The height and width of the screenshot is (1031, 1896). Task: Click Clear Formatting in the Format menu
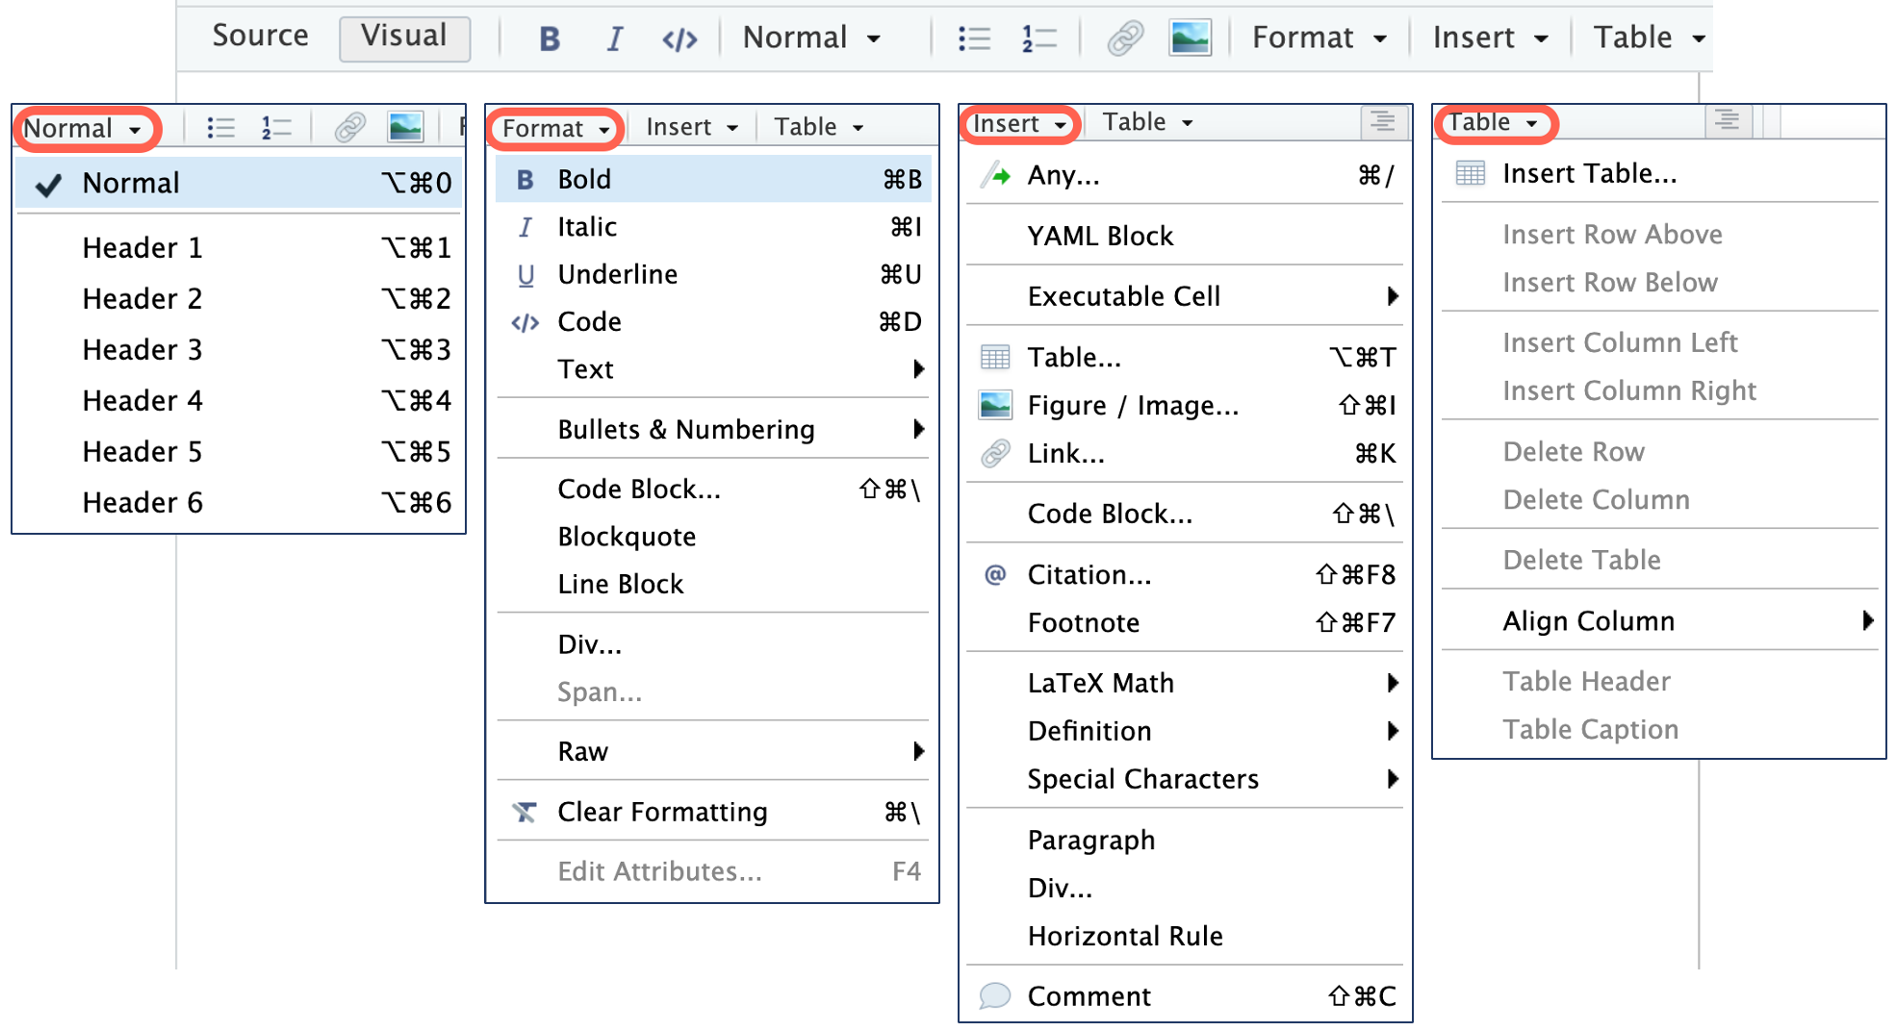[662, 812]
